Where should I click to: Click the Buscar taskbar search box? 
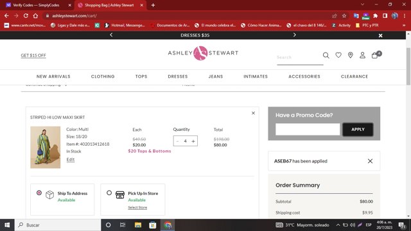click(58, 225)
